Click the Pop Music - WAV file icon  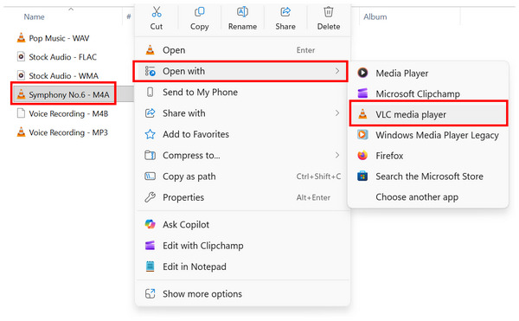[x=21, y=38]
